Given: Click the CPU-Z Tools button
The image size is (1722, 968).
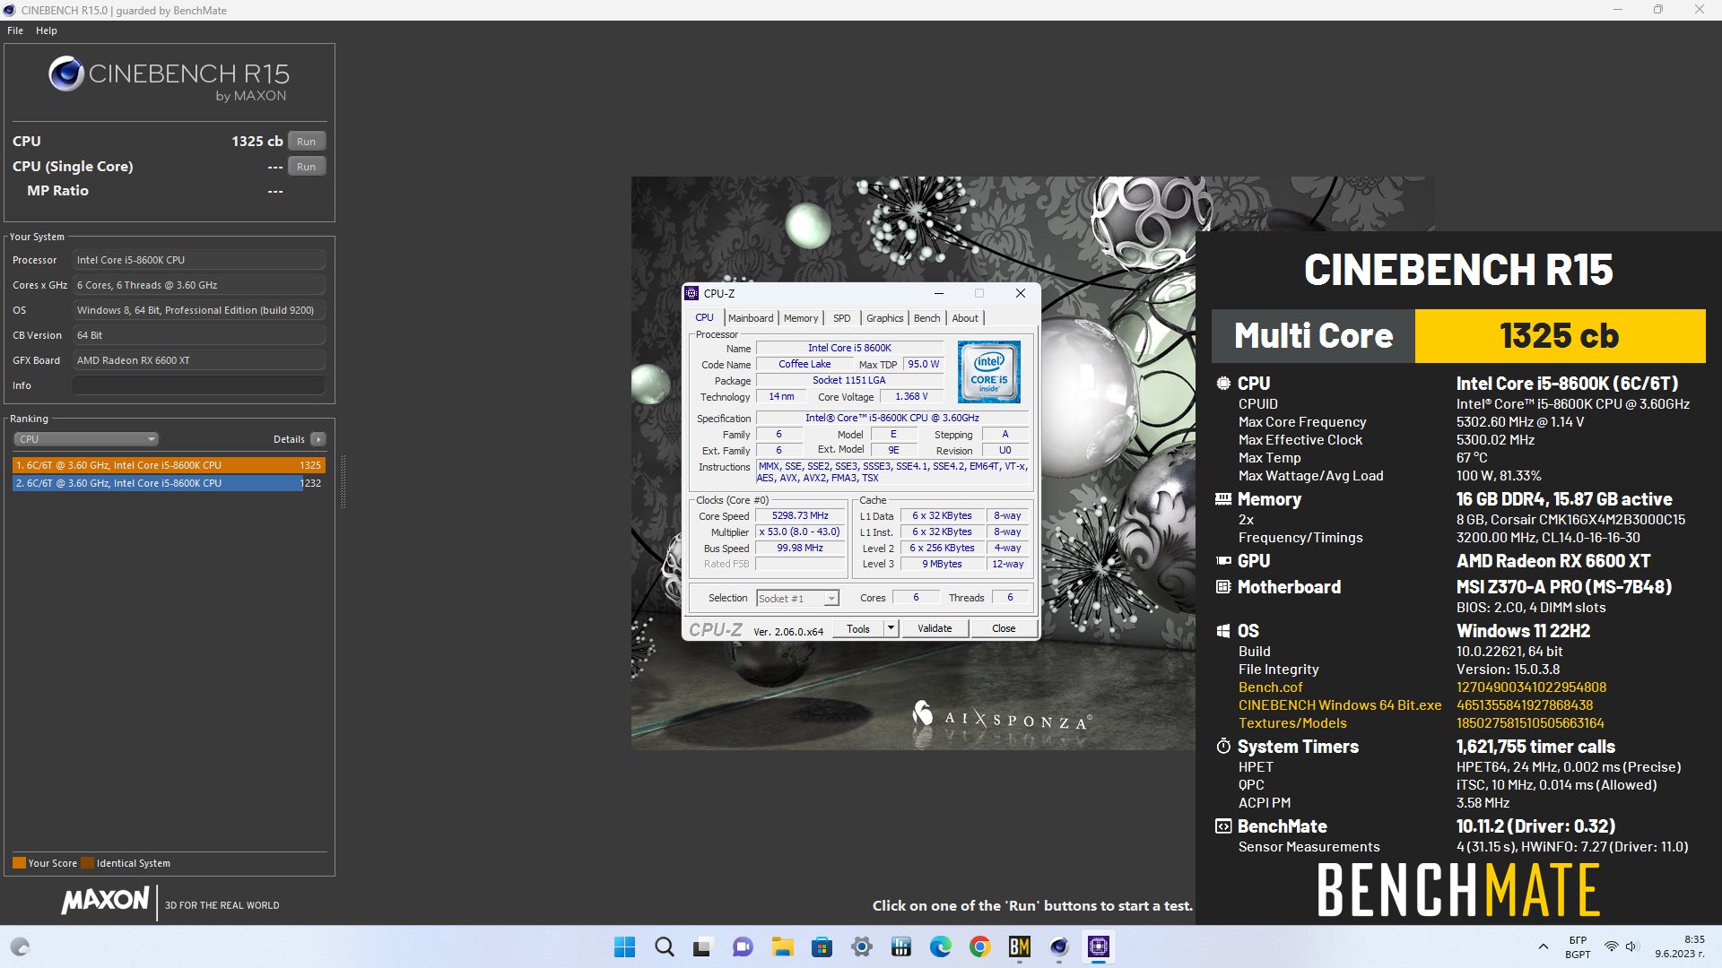Looking at the screenshot, I should [x=858, y=628].
